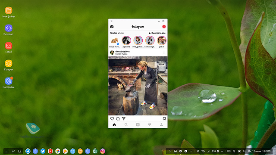
Task: Open the Google Photos taskbar icon
Action: (58, 151)
